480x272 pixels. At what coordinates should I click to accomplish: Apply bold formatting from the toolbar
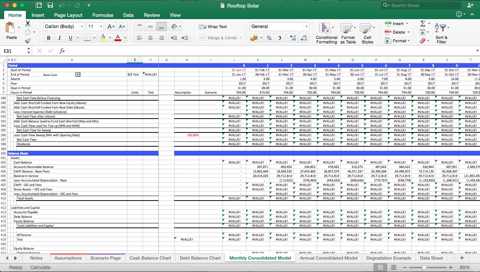coord(48,38)
